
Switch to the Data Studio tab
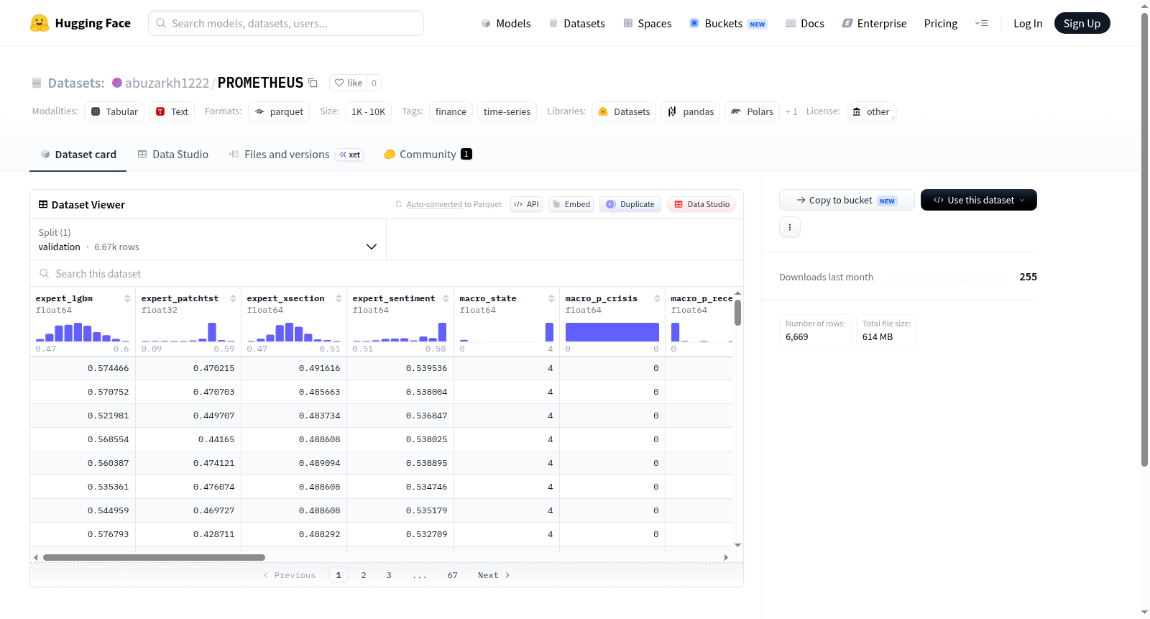point(173,155)
